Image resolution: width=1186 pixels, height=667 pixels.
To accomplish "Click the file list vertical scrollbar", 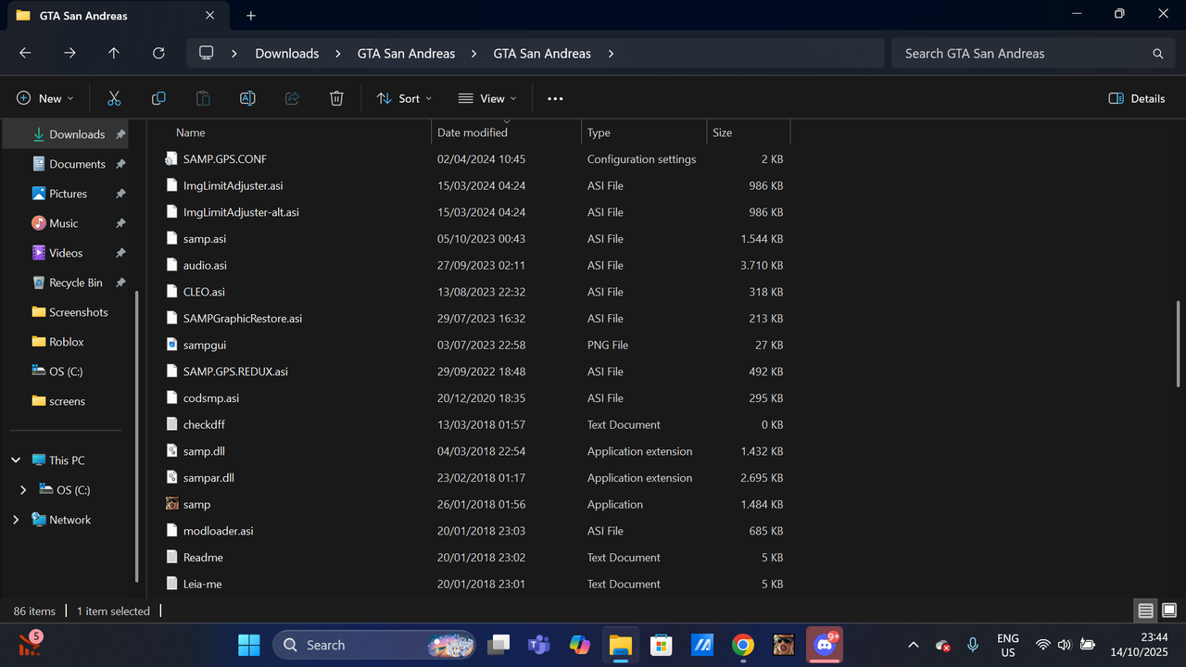I will click(1179, 344).
